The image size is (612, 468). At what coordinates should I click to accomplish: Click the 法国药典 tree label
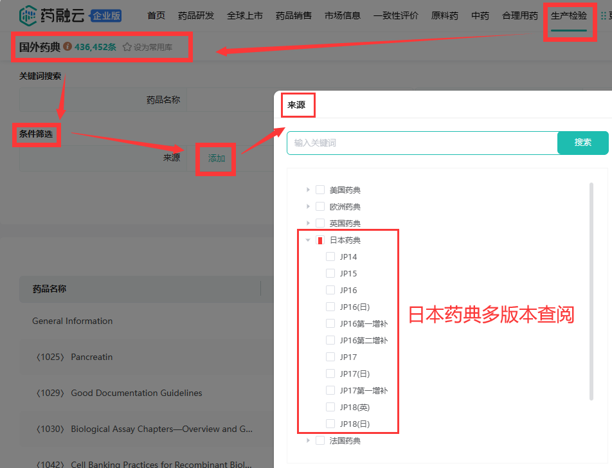click(345, 440)
